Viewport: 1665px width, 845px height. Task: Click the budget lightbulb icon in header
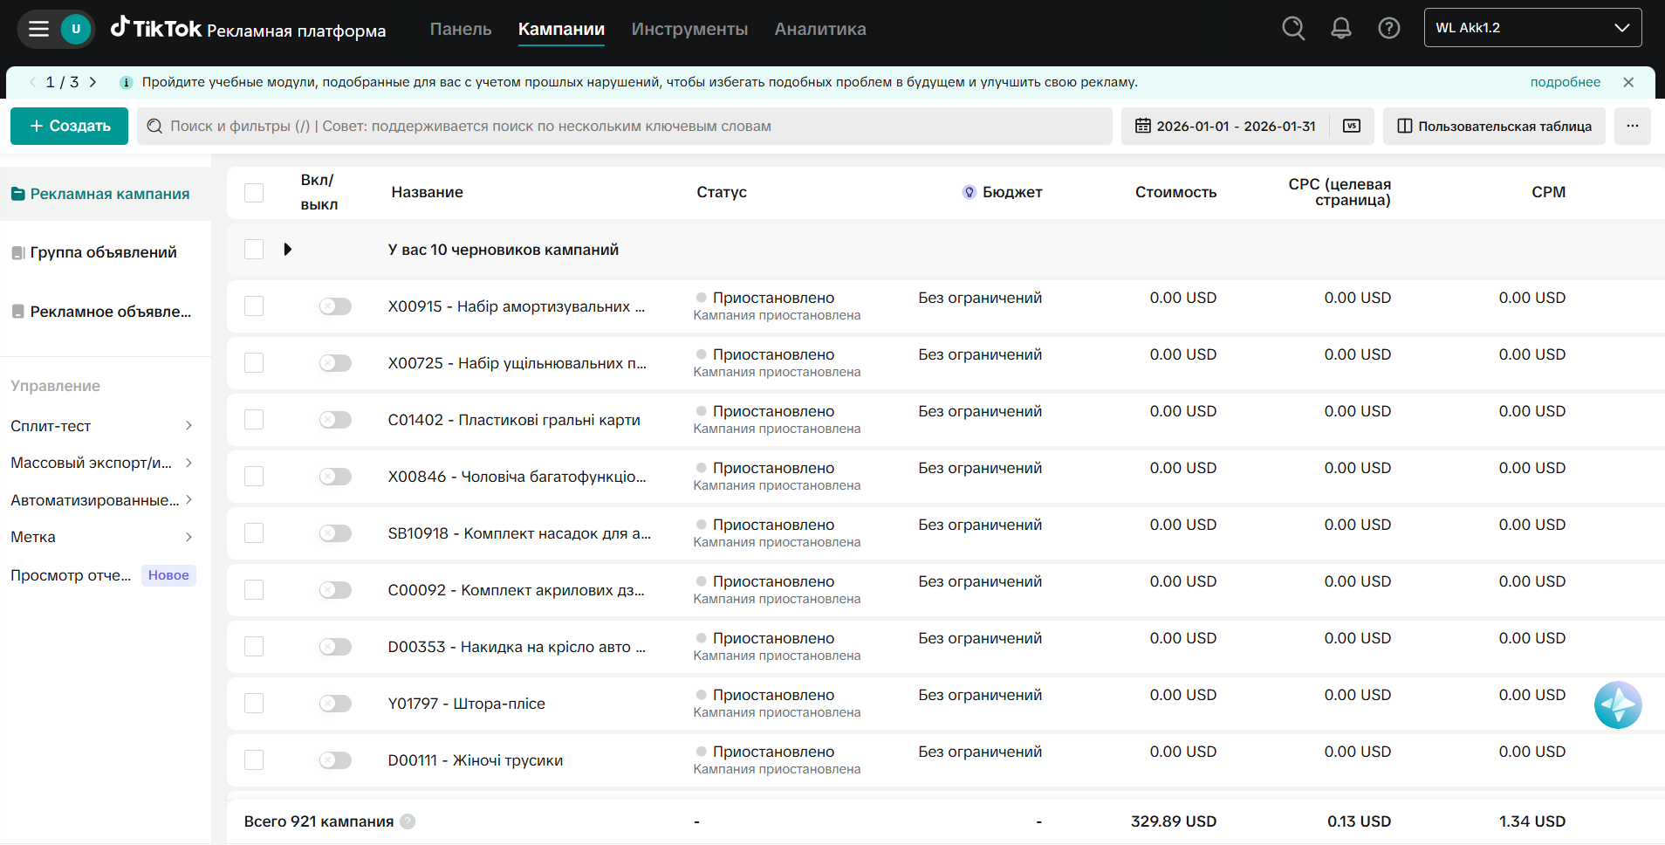point(969,192)
